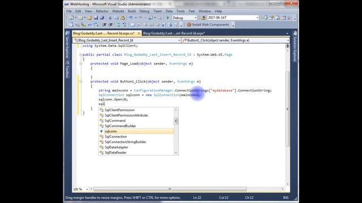Open the Toolbox side panel
Viewport: 362px width, 203px height.
pyautogui.click(x=67, y=69)
